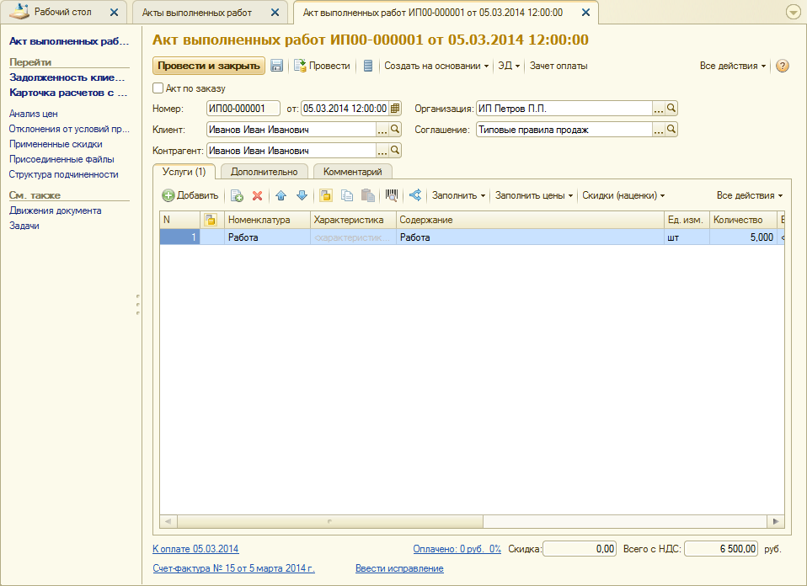
Task: Delete selected row with red X icon
Action: pyautogui.click(x=258, y=195)
